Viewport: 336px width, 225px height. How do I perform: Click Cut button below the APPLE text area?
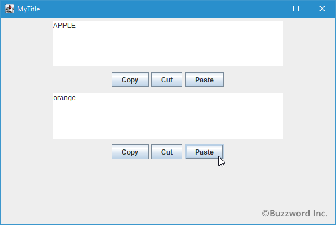pos(167,80)
